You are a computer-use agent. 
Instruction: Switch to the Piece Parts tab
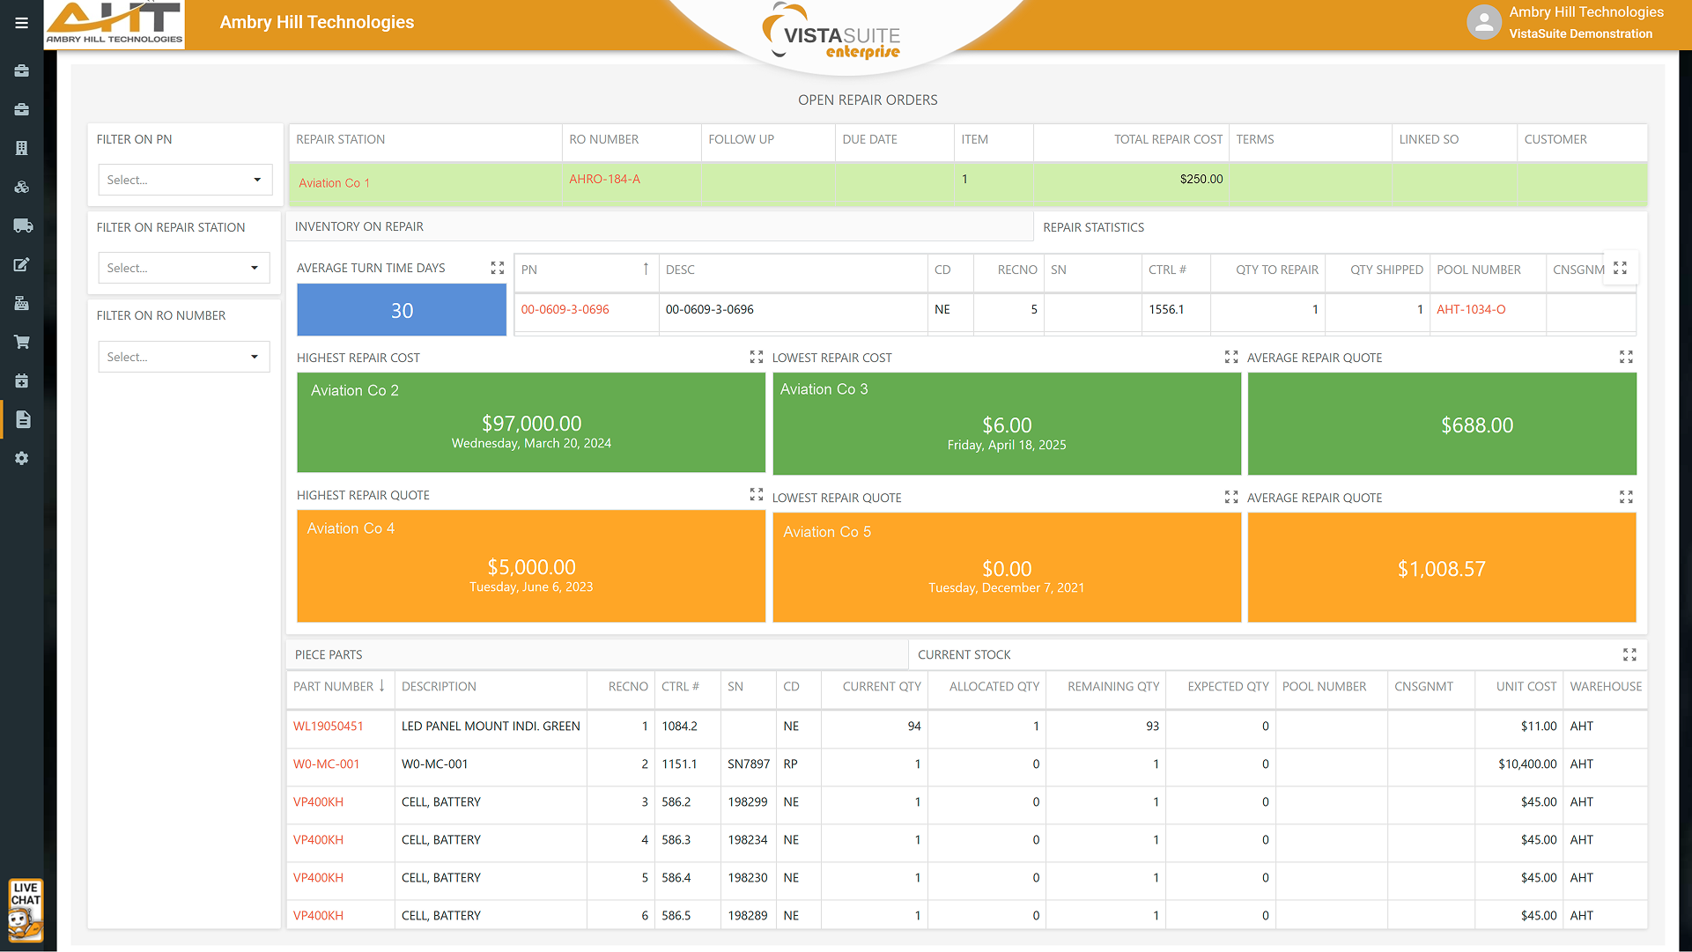(x=329, y=654)
